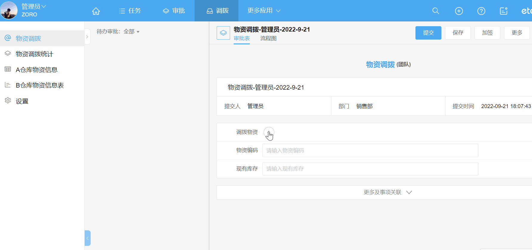Select the 调拨 menu tab

point(217,11)
